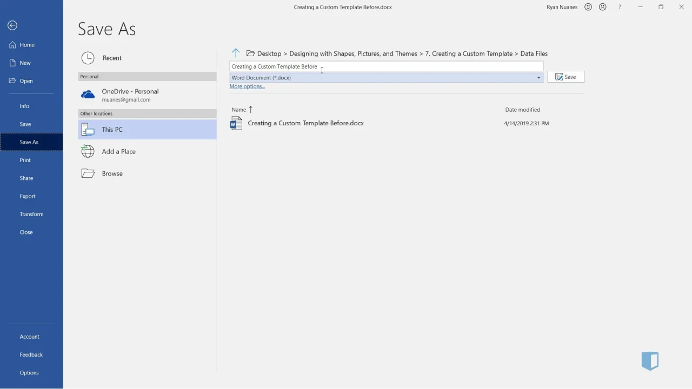Screen dimensions: 692x389
Task: Open Add a Place globe option
Action: 118,151
